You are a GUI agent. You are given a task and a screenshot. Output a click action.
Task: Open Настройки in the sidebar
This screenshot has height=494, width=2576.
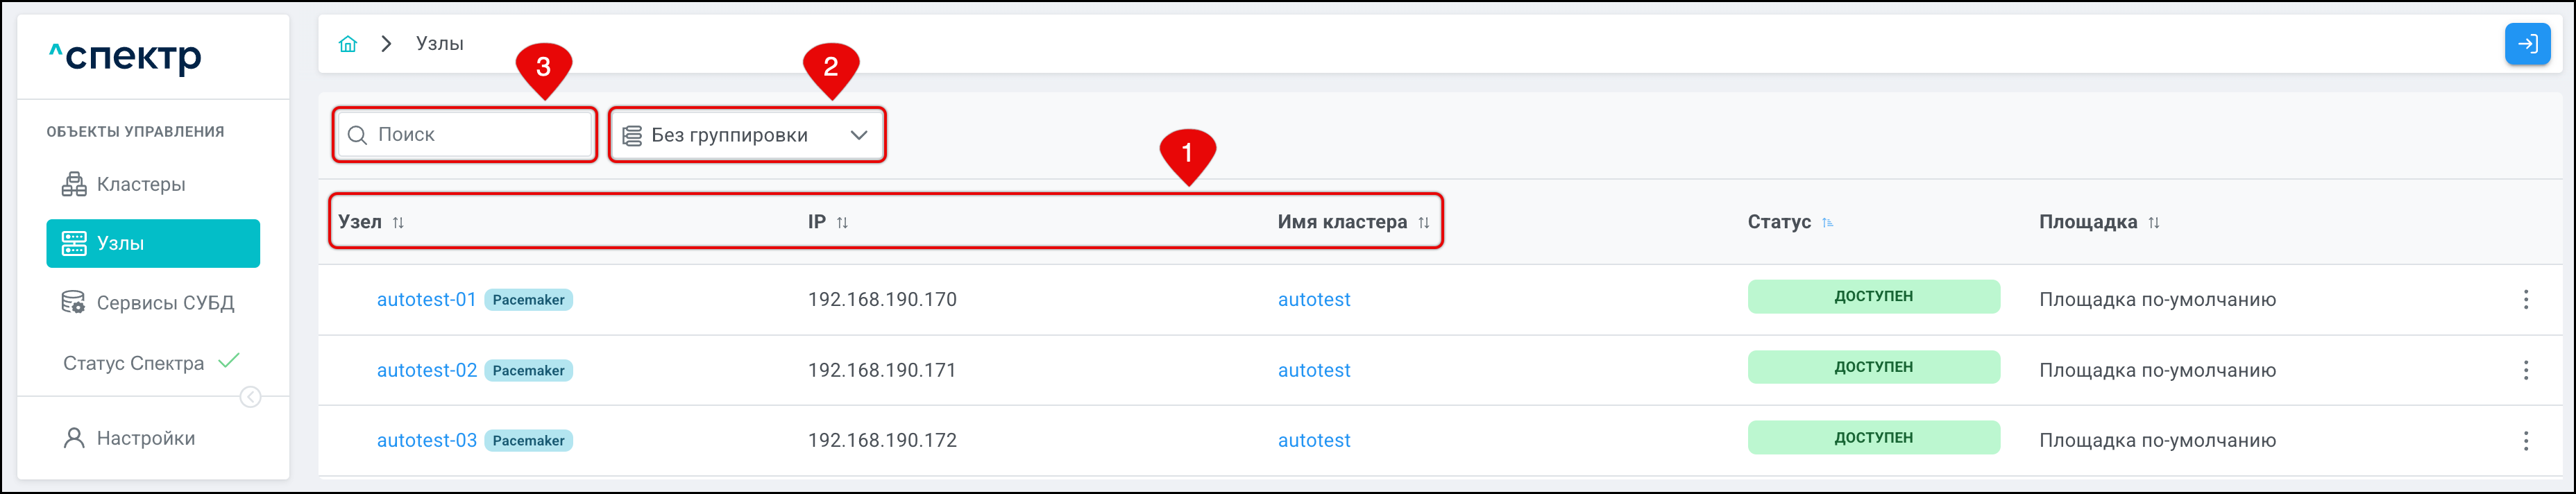tap(145, 438)
